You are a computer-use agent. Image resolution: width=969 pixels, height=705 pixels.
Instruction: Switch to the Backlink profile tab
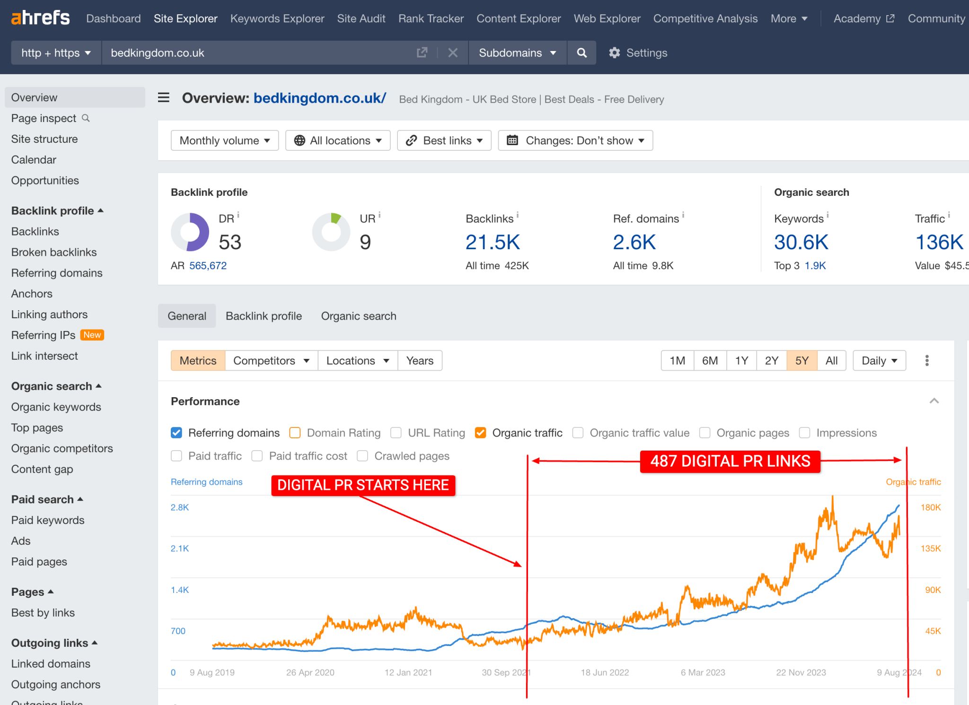(x=264, y=316)
